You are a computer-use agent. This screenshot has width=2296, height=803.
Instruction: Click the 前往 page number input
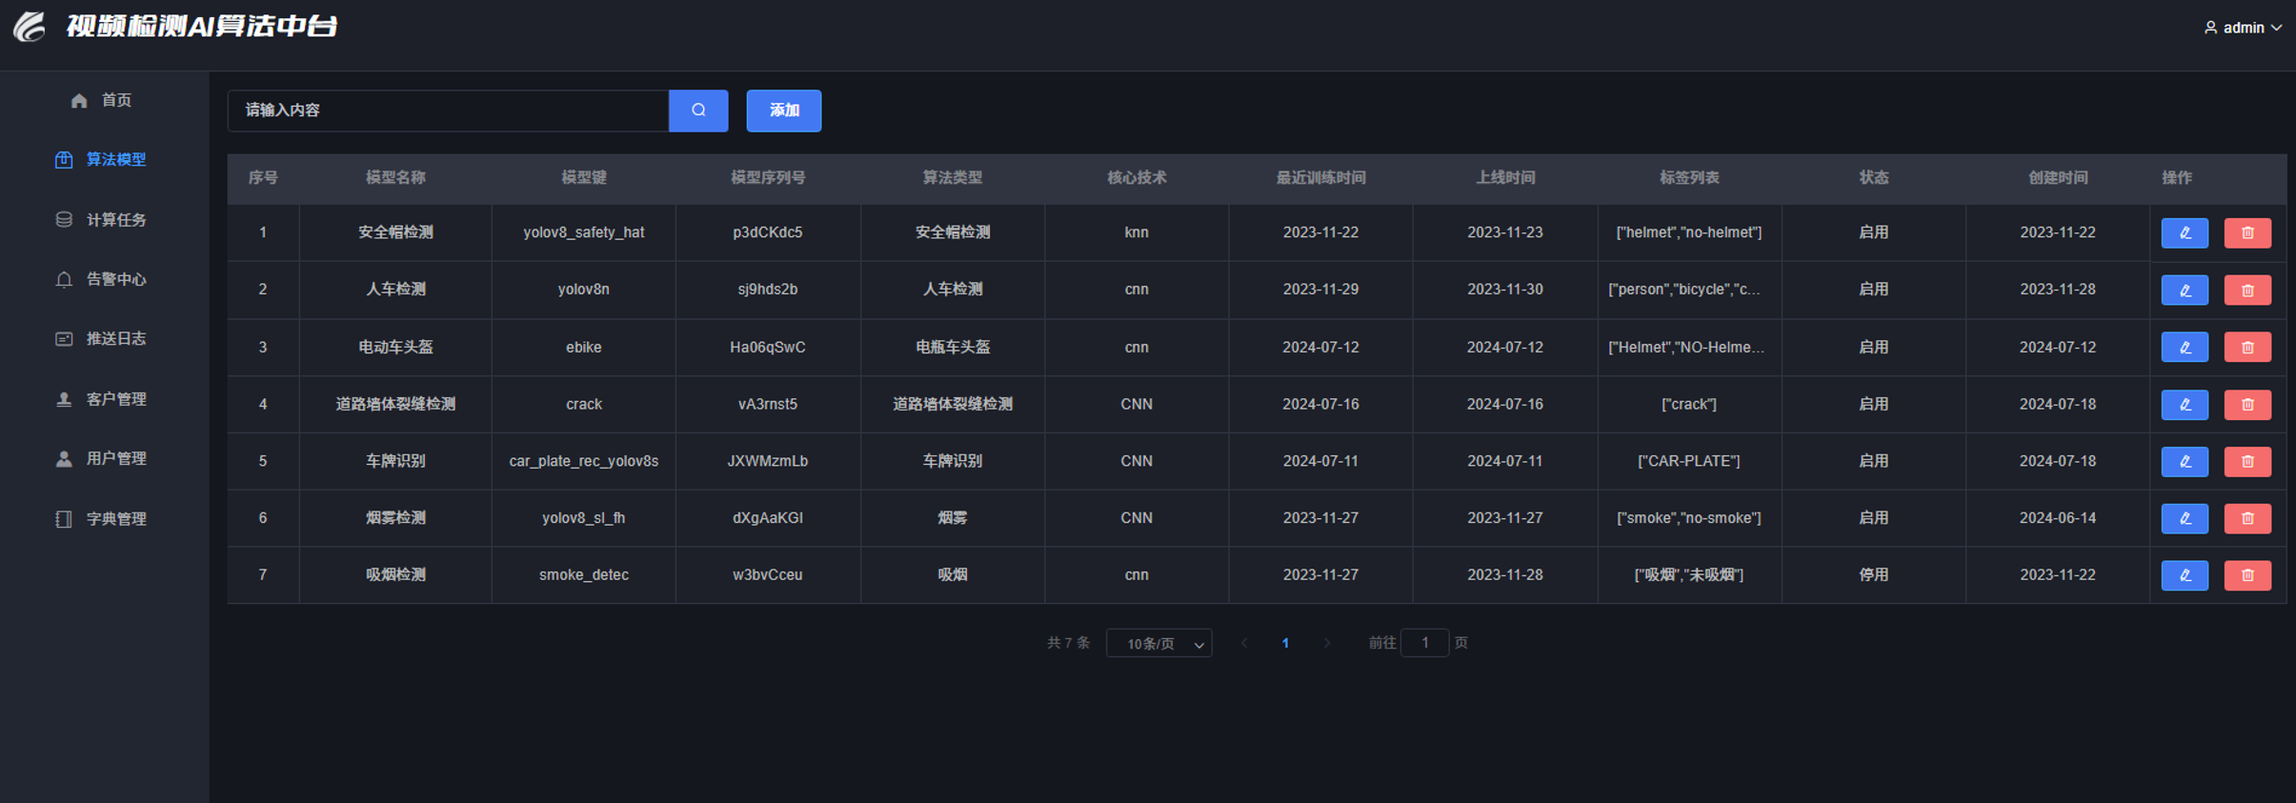[1424, 643]
